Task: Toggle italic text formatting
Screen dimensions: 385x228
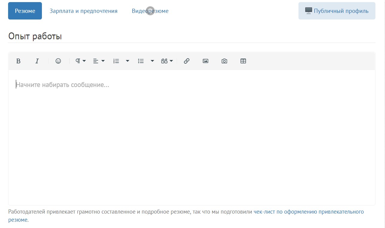Action: [x=37, y=61]
